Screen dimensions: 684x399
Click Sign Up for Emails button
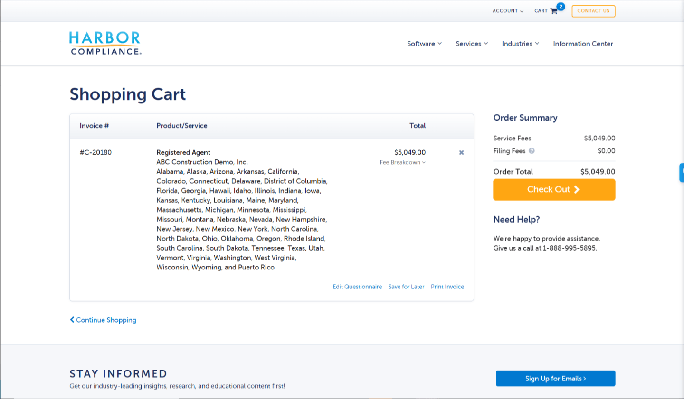pos(555,379)
